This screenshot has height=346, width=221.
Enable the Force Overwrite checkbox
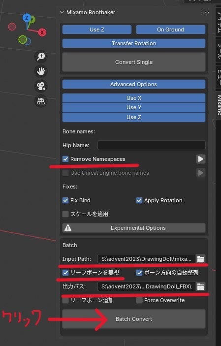point(139,300)
